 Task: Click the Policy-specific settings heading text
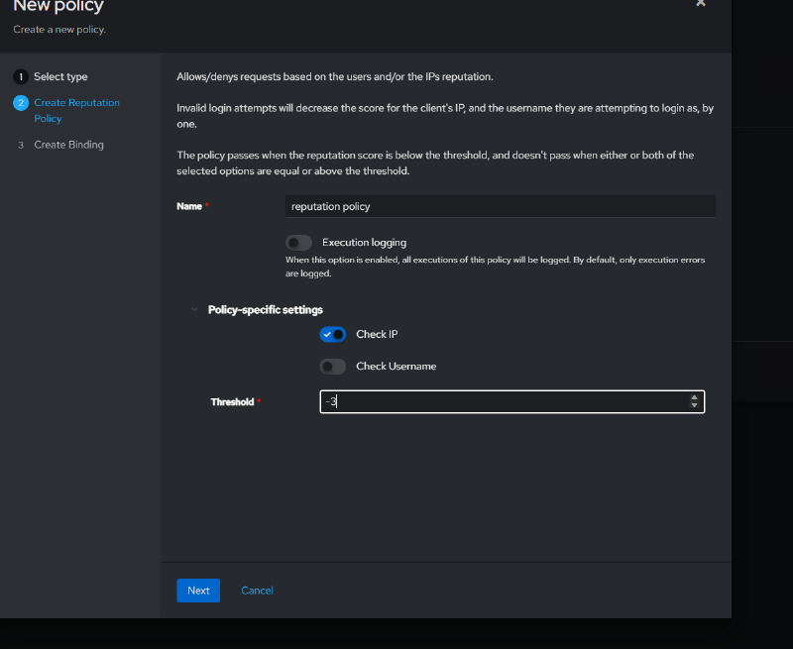click(x=265, y=310)
